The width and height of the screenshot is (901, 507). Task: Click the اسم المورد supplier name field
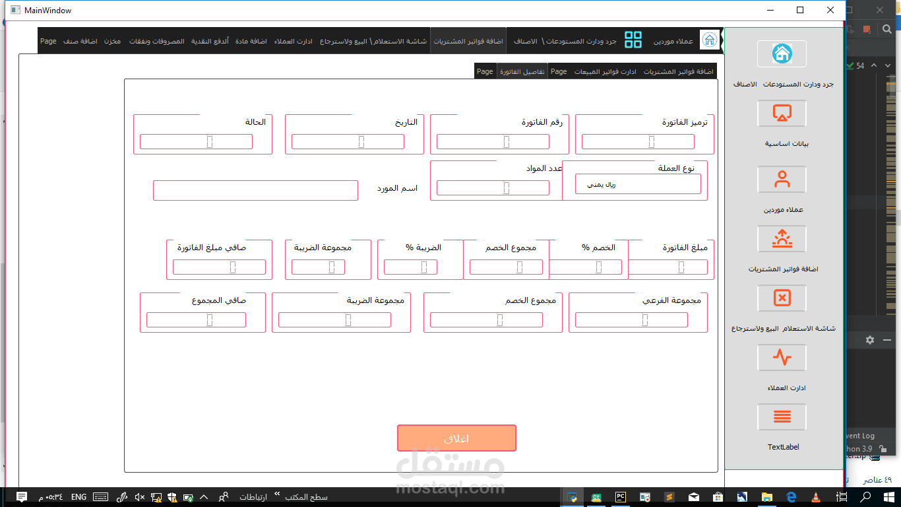(x=255, y=190)
